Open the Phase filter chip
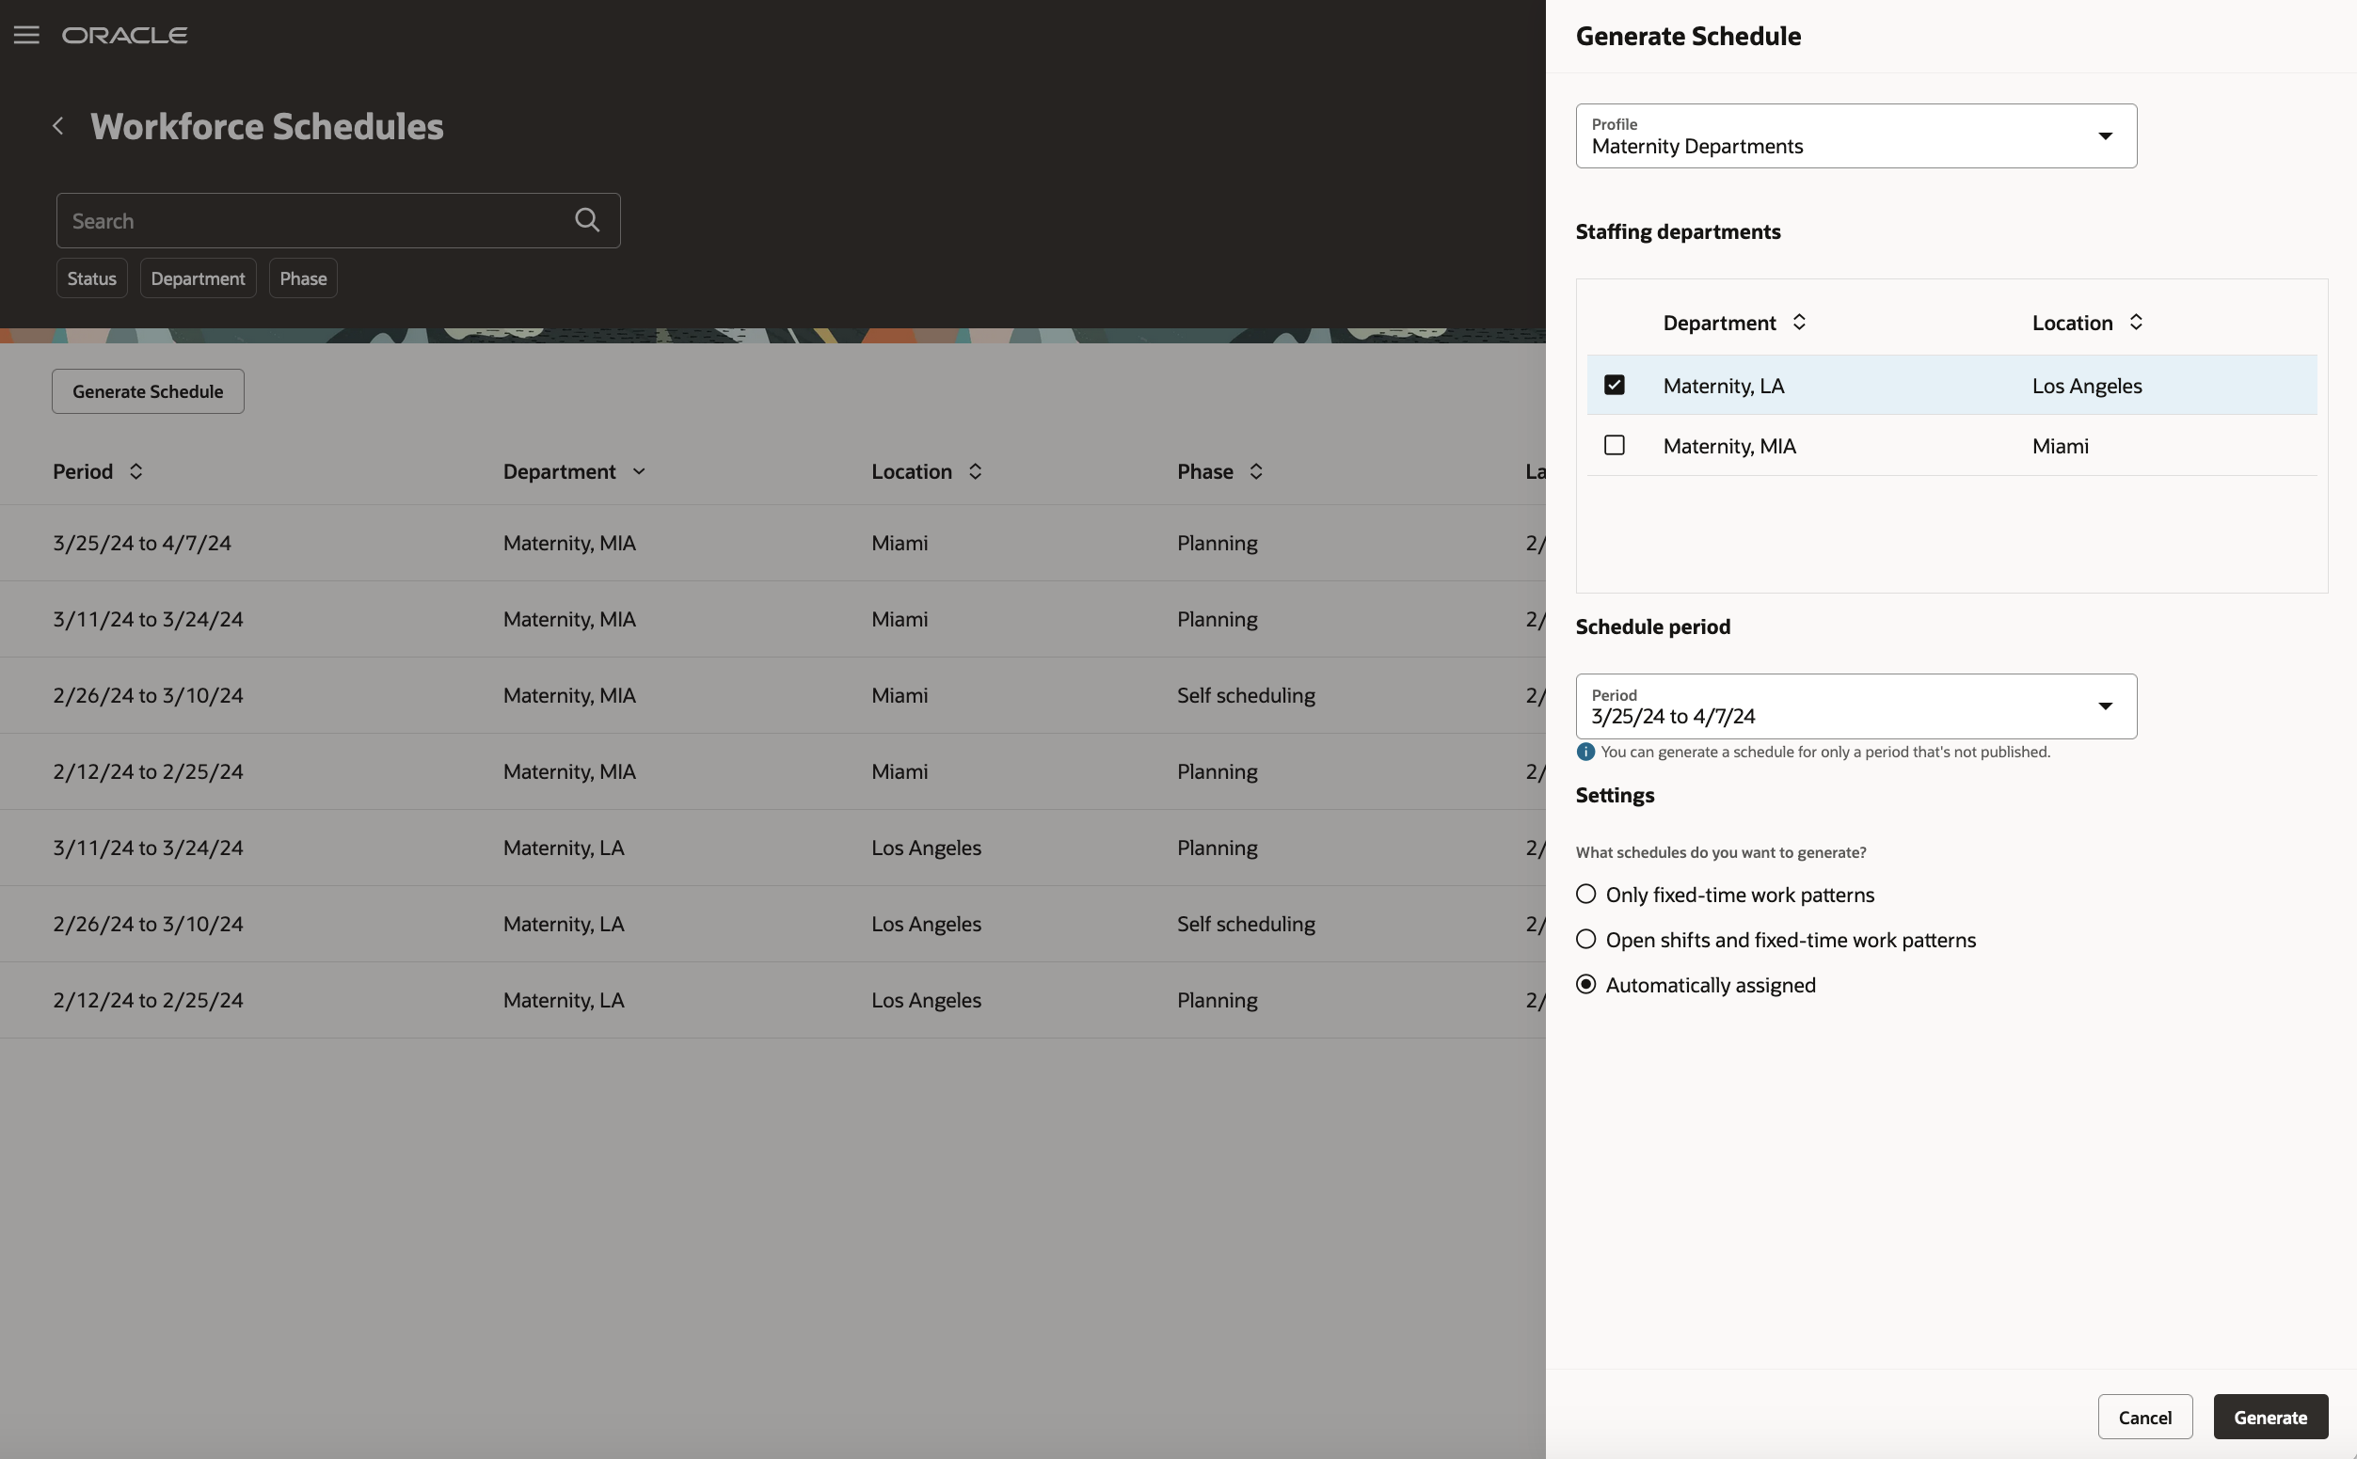Screen dimensions: 2357x1459 pyautogui.click(x=303, y=278)
